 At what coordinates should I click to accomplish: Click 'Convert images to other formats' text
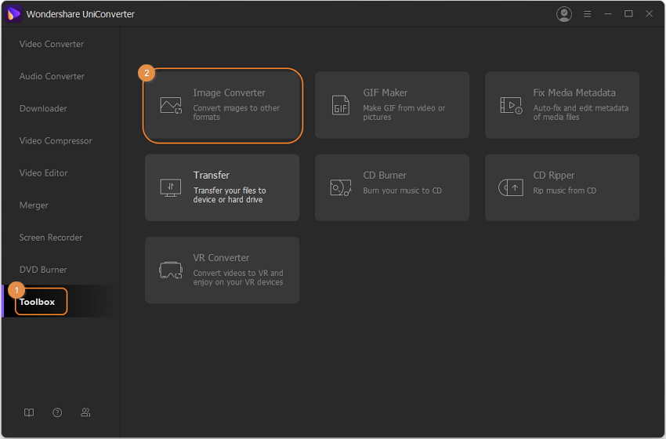click(x=236, y=113)
